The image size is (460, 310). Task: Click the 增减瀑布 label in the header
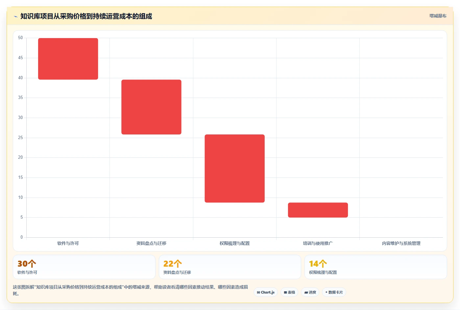click(x=438, y=16)
